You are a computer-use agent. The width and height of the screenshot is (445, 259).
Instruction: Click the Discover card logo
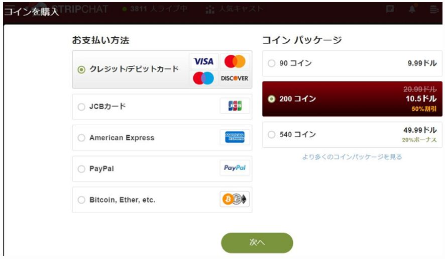point(235,78)
